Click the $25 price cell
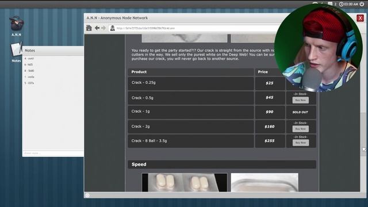This screenshot has width=368, height=207. coord(270,83)
